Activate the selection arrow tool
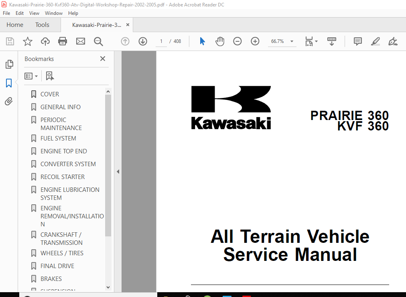The width and height of the screenshot is (406, 297). 202,41
